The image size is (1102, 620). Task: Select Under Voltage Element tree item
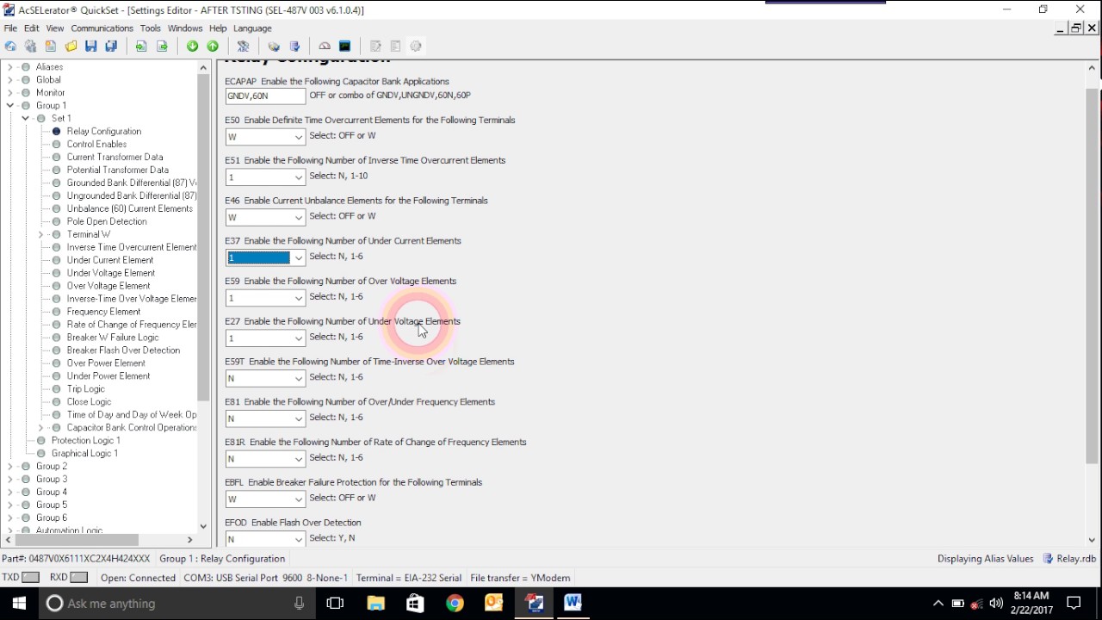click(x=111, y=273)
